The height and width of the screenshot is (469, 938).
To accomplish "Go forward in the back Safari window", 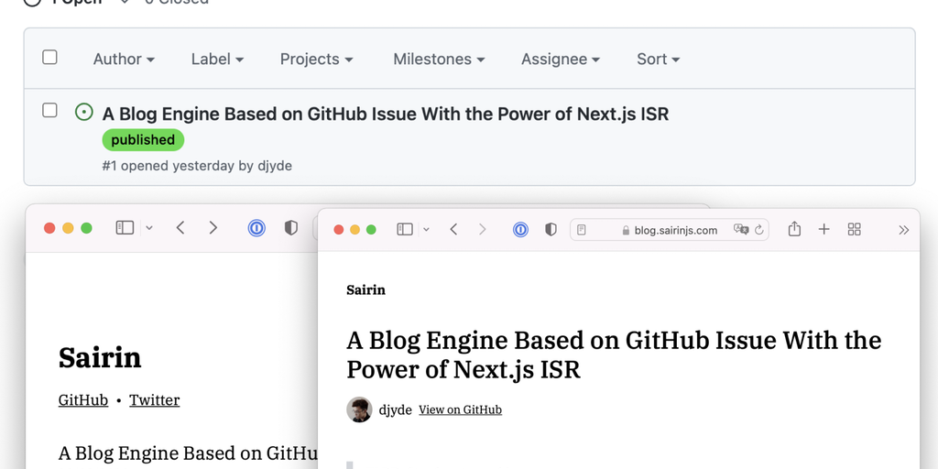I will (x=213, y=228).
